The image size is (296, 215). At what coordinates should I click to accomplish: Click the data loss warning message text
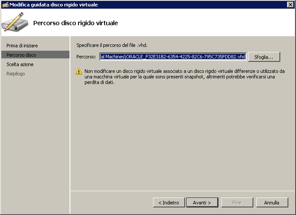(184, 77)
